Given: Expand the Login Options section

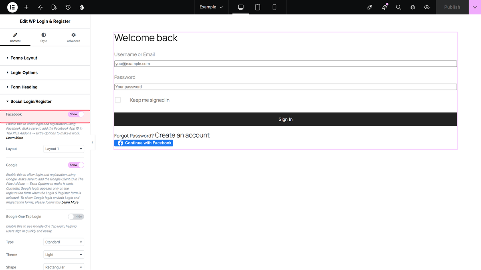Looking at the screenshot, I should click(x=45, y=73).
